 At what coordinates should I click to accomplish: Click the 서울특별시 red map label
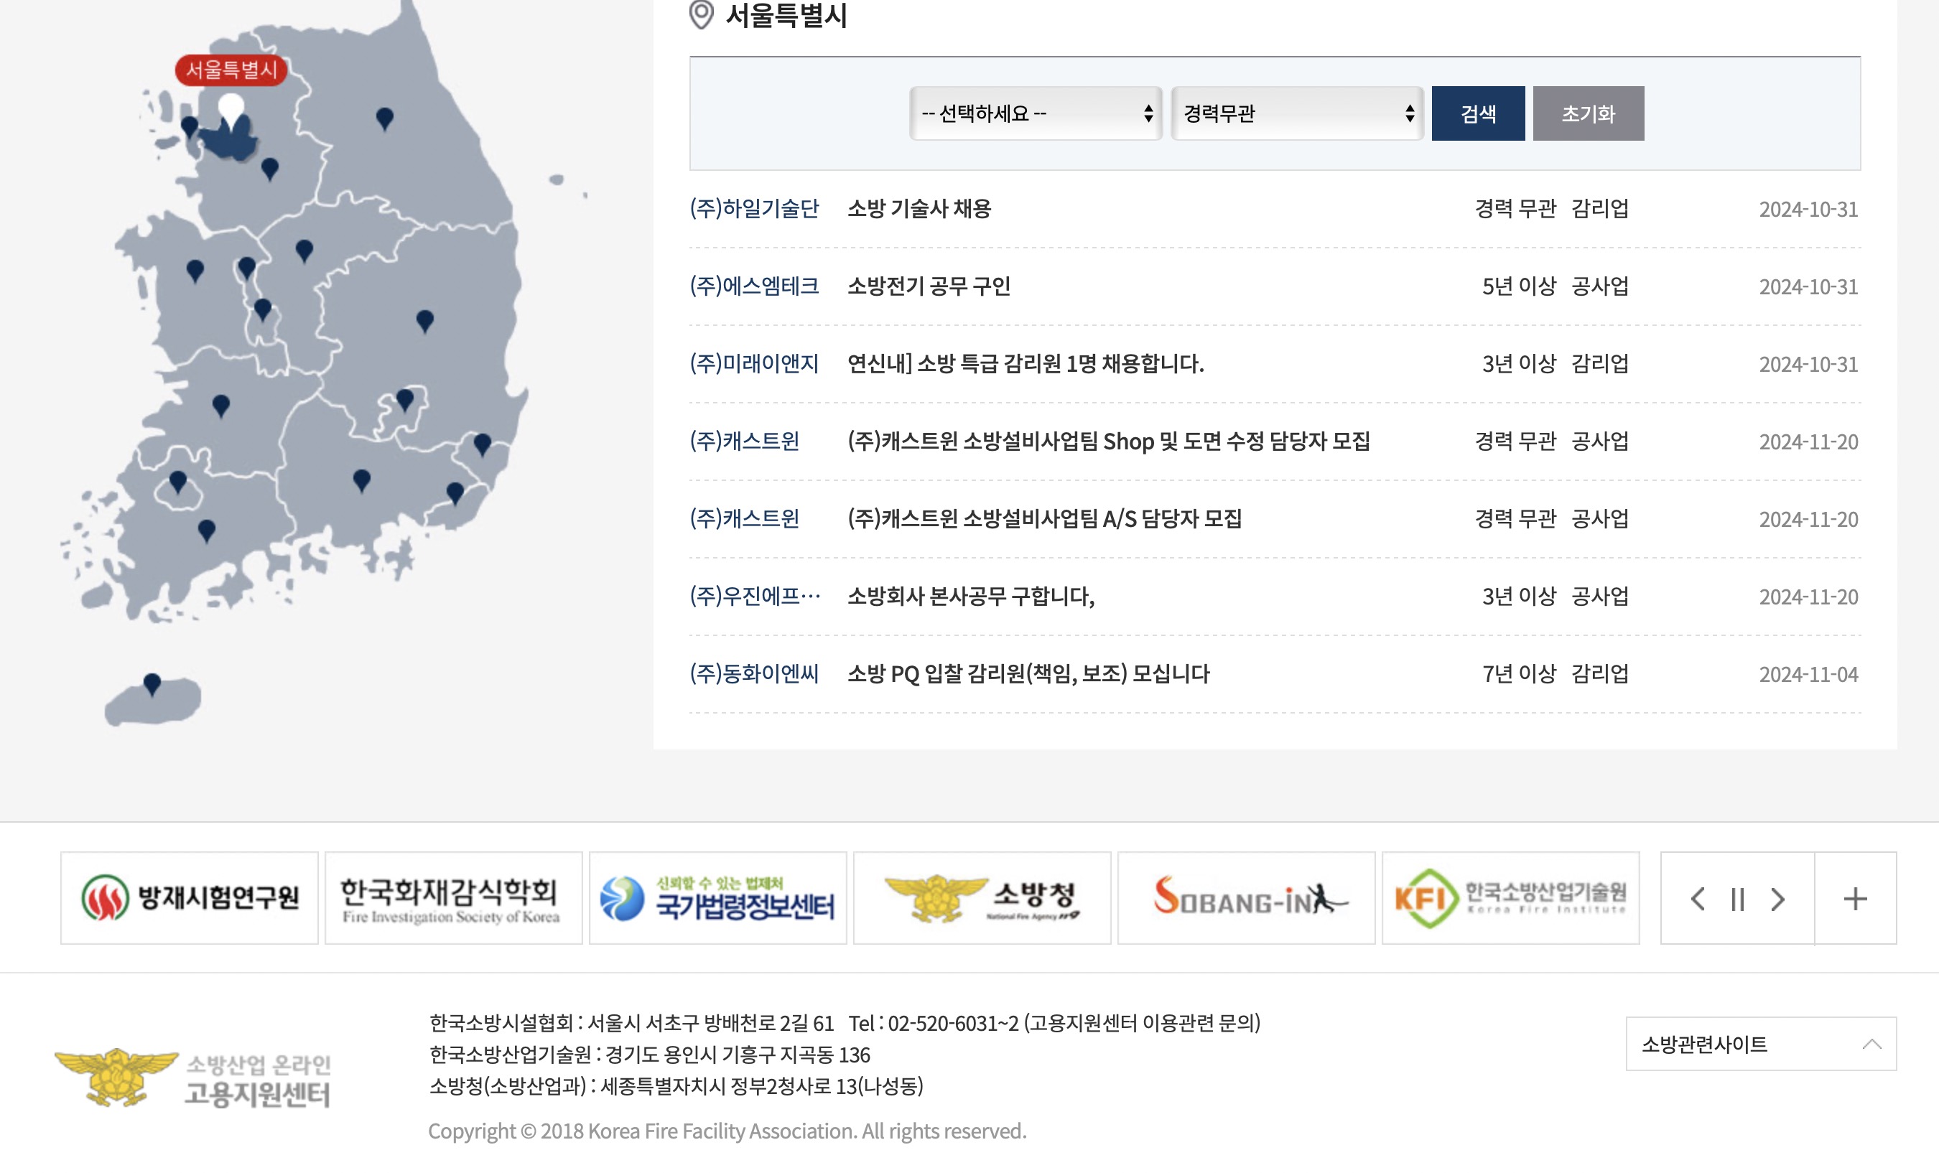pyautogui.click(x=231, y=69)
